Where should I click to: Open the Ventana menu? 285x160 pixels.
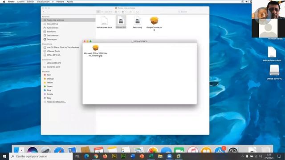coord(60,2)
